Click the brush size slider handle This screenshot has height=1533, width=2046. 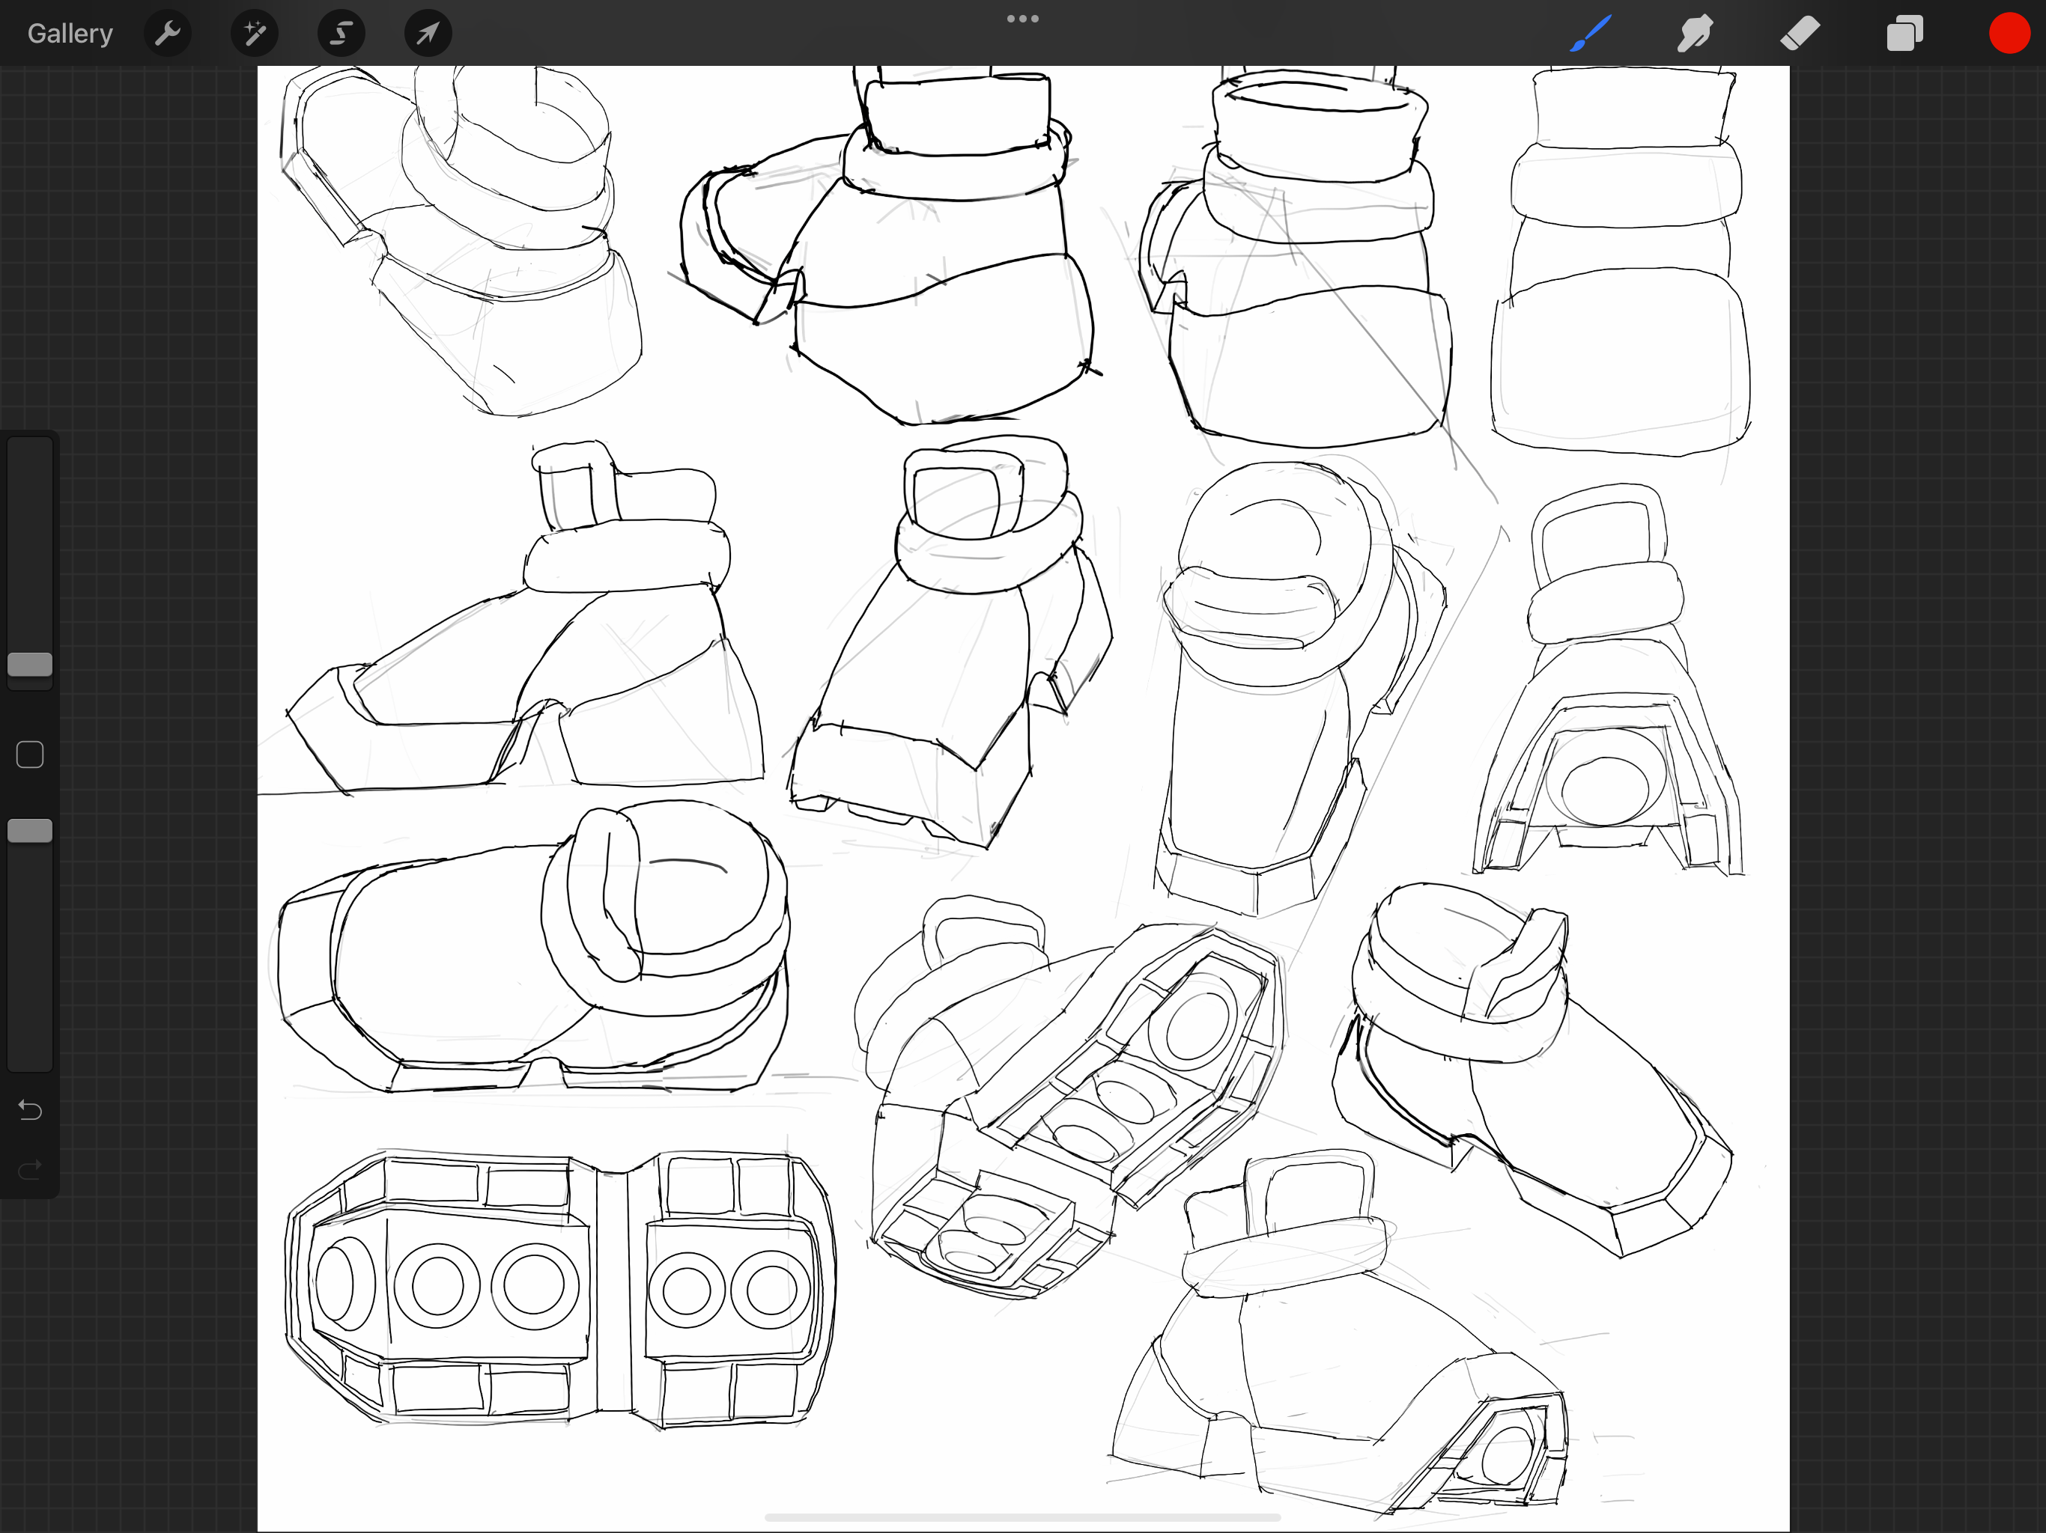[x=30, y=664]
